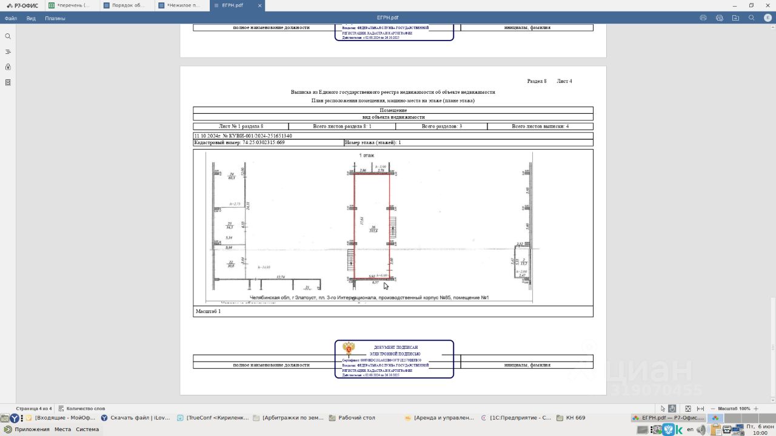Click the 'Масштаб 1' text in document

pyautogui.click(x=208, y=311)
